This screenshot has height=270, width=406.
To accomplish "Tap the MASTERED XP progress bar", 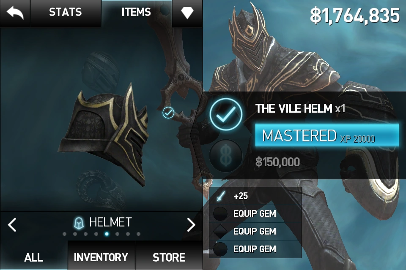I will click(x=327, y=135).
